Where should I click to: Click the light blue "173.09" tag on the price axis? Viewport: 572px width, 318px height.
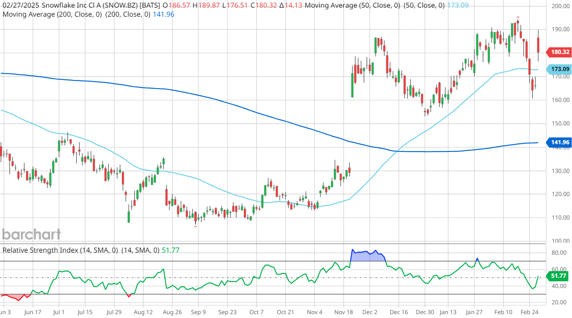[559, 69]
